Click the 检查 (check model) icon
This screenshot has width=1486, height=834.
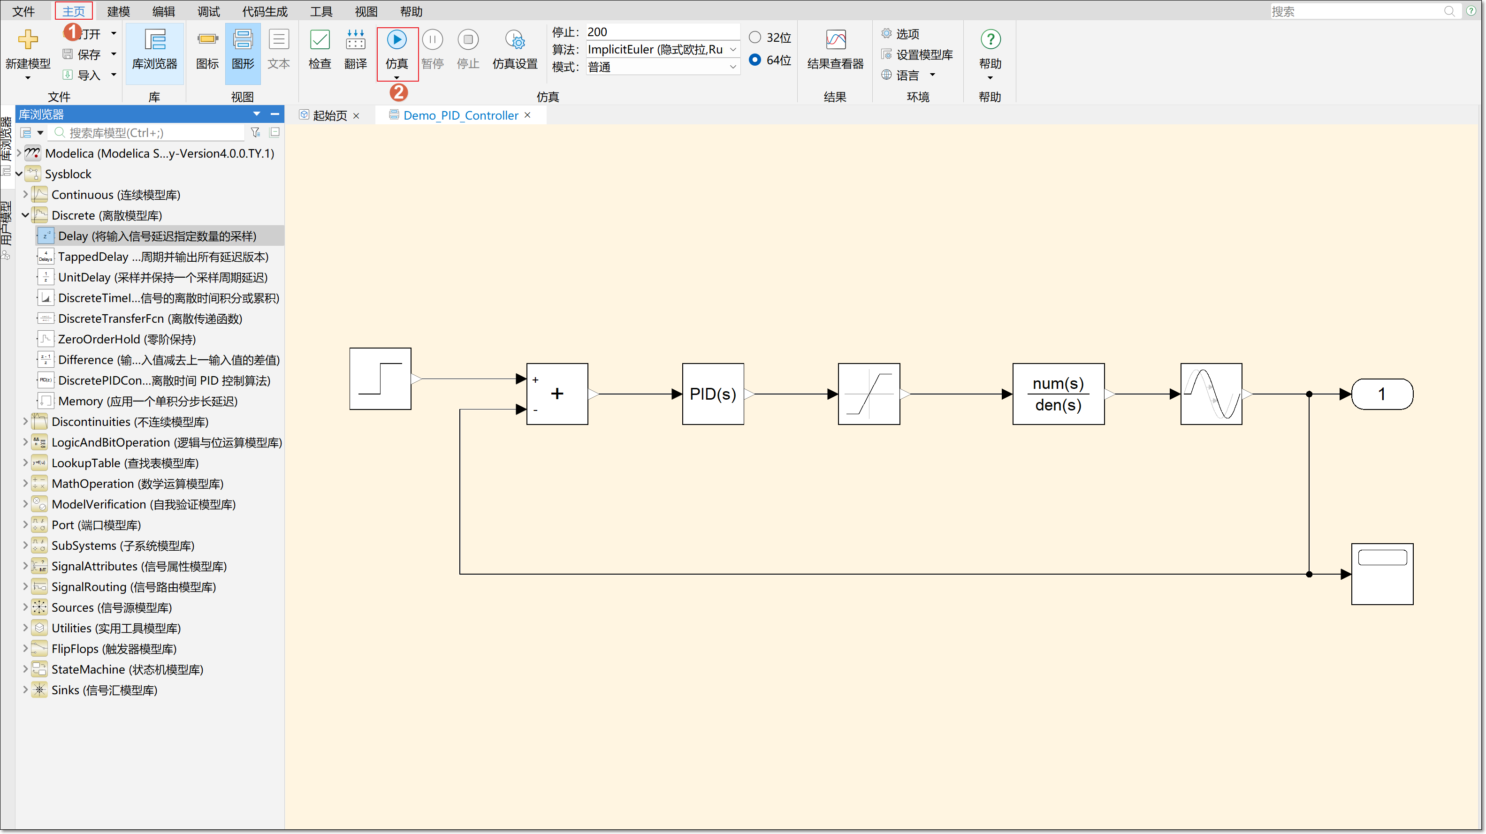click(x=320, y=40)
